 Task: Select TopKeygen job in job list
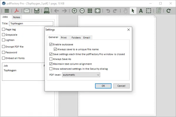pos(10,70)
